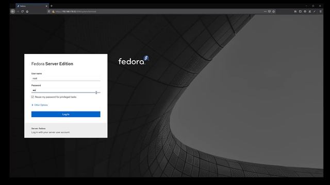330x185 pixels.
Task: Go back with the browser back arrow
Action: 13,11
